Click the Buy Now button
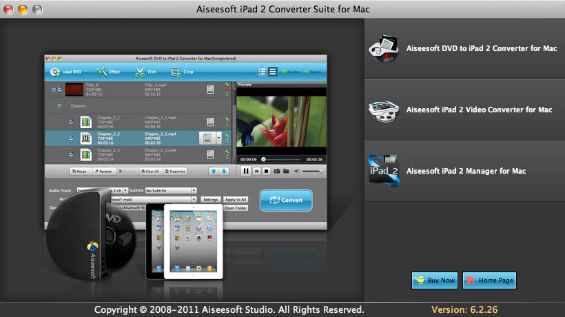Image resolution: width=565 pixels, height=317 pixels. coord(435,280)
